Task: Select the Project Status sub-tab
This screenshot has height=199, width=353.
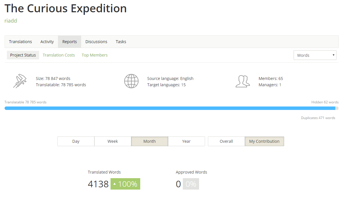Action: [x=23, y=55]
